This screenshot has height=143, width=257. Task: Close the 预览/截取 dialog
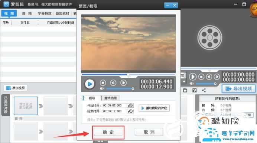175,5
